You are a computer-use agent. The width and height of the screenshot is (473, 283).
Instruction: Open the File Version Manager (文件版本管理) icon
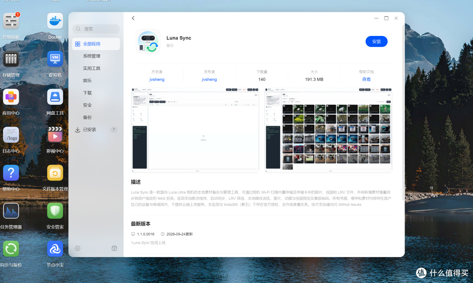[55, 173]
